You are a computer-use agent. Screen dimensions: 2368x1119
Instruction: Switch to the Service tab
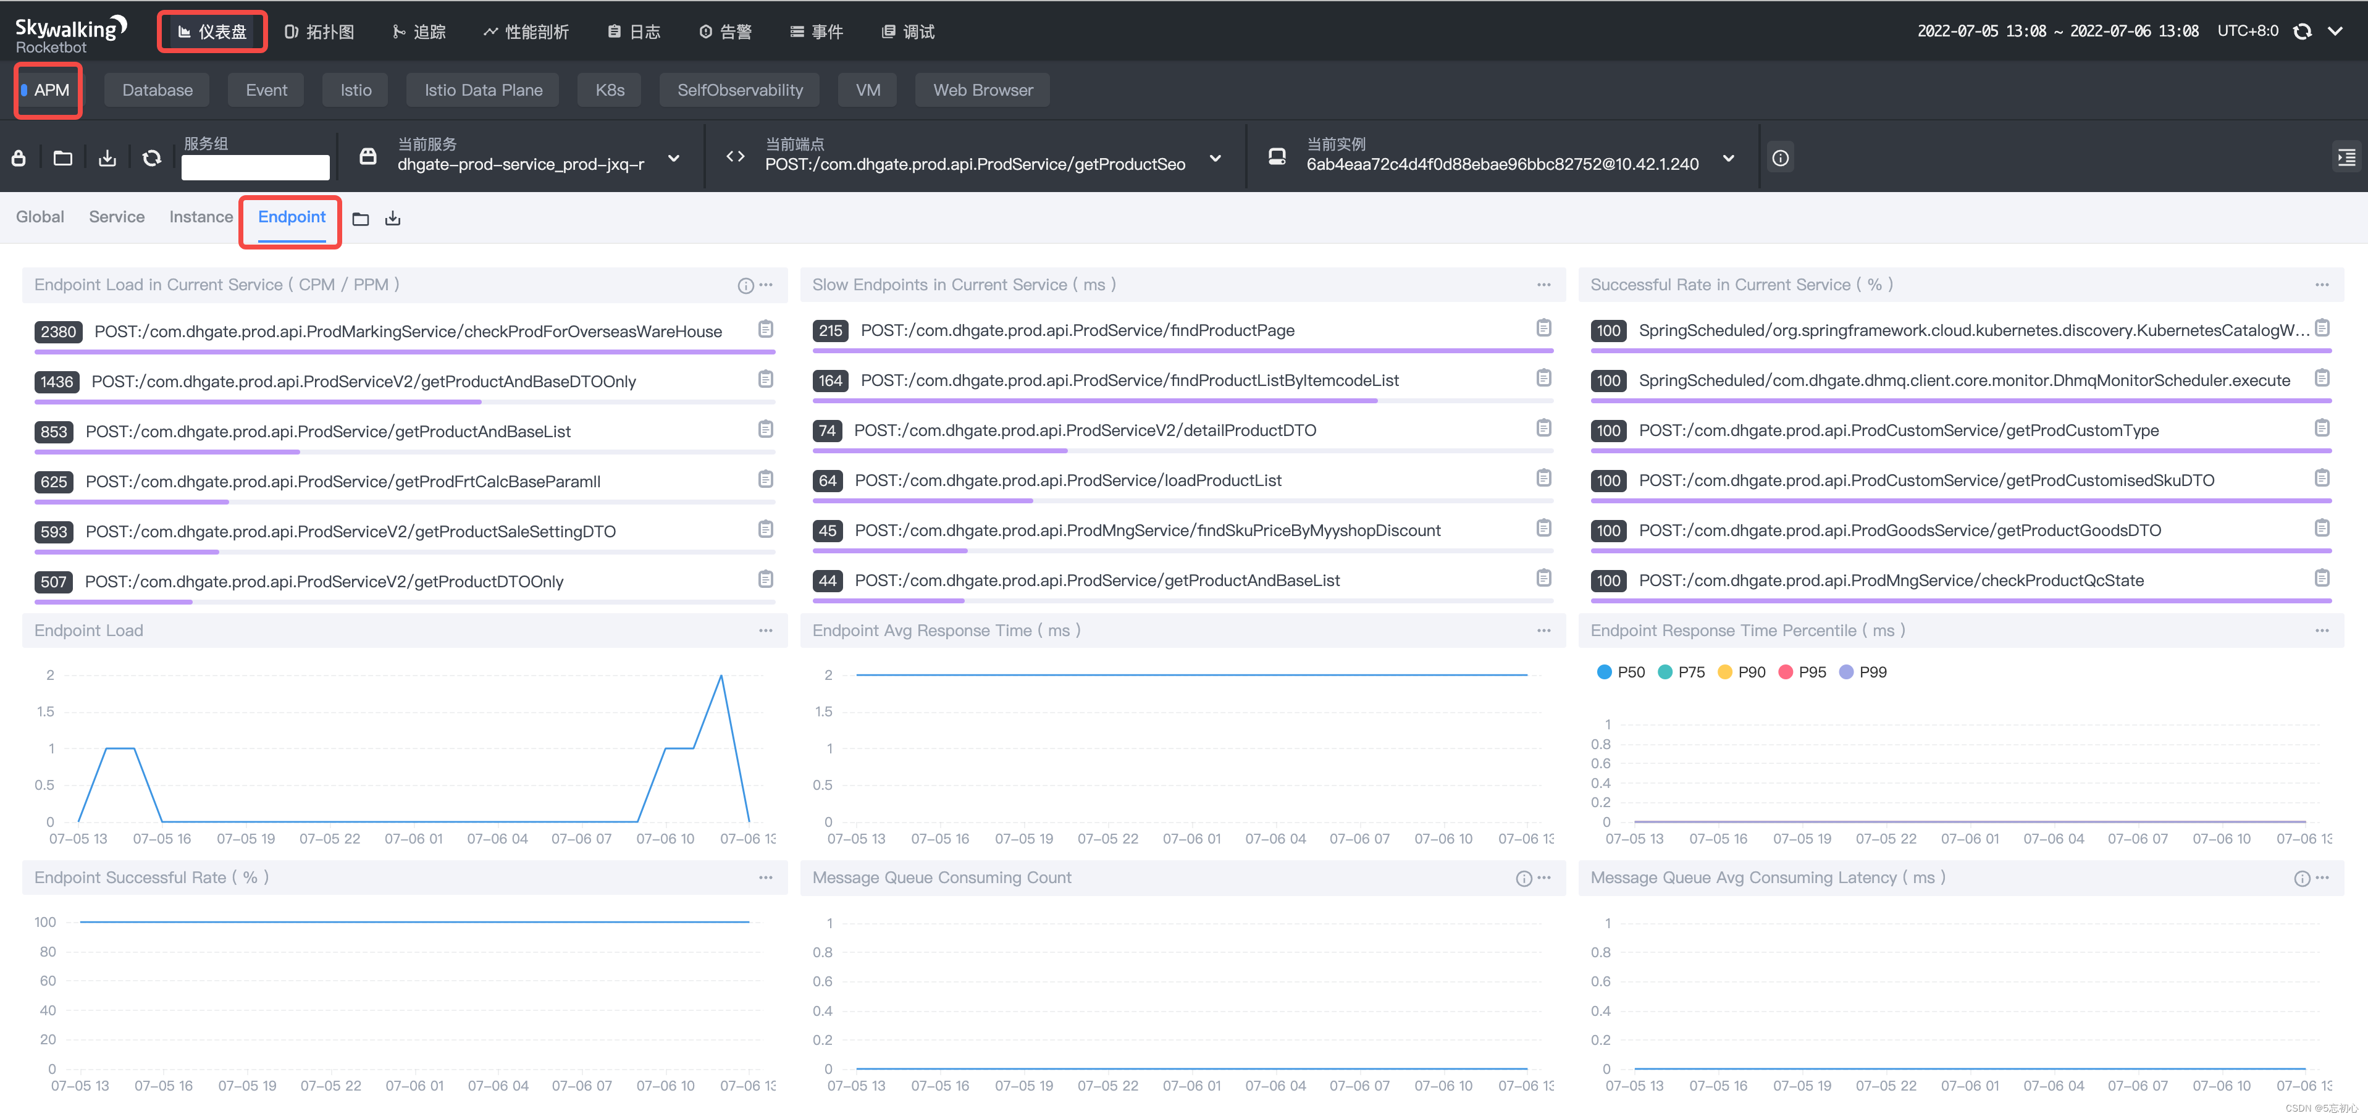[117, 217]
